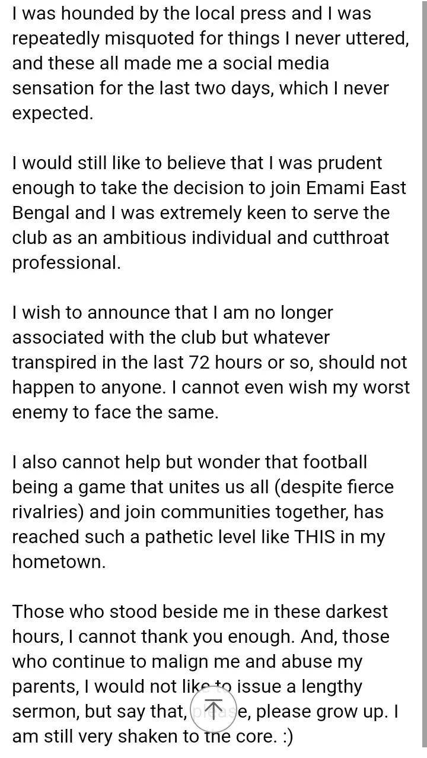The width and height of the screenshot is (427, 758).
Task: Click the word 'expected.' in first paragraph
Action: click(x=53, y=113)
